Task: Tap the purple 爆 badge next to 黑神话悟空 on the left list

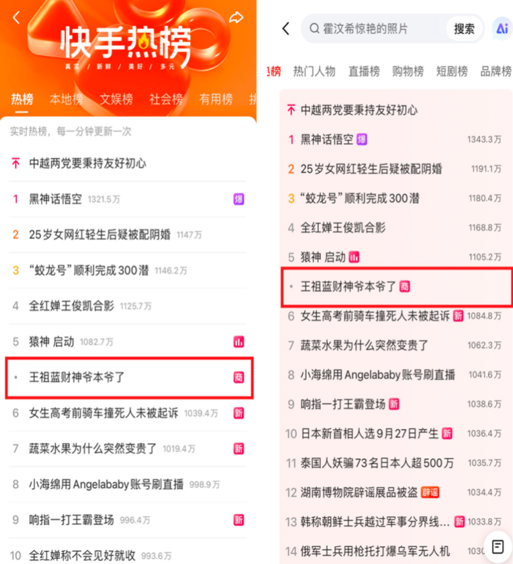Action: (239, 199)
